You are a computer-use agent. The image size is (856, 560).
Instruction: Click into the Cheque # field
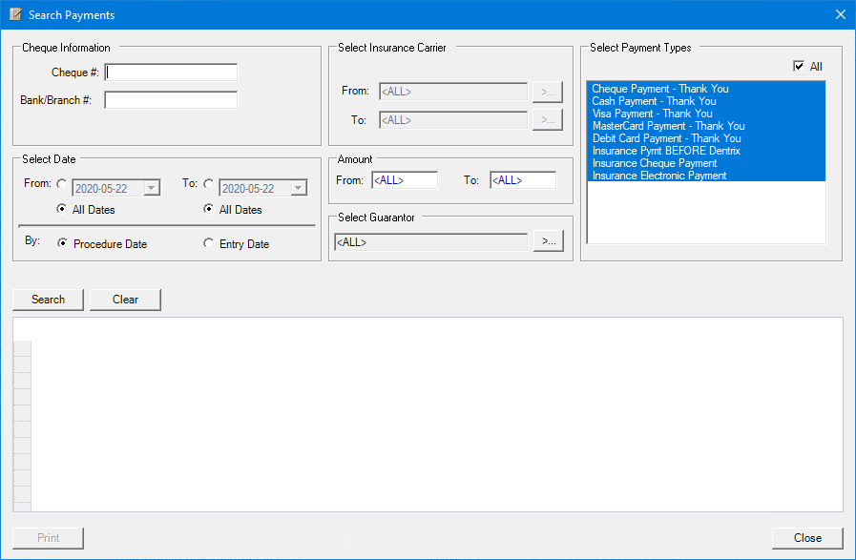[x=171, y=73]
